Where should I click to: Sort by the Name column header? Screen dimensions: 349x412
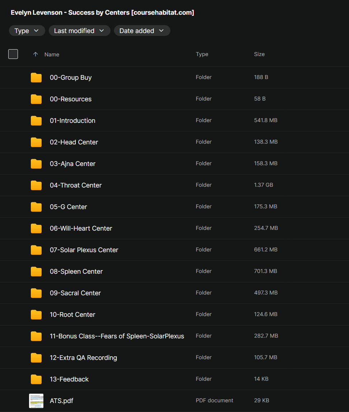(x=52, y=55)
